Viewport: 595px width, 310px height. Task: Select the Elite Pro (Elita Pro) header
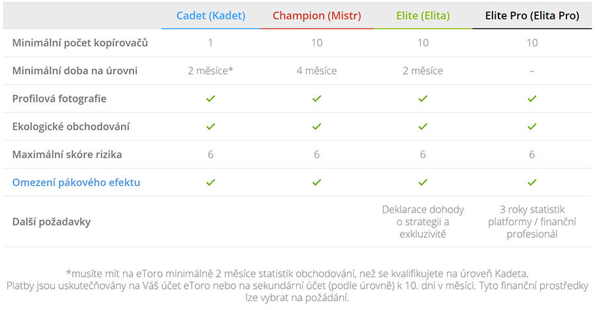pos(532,16)
